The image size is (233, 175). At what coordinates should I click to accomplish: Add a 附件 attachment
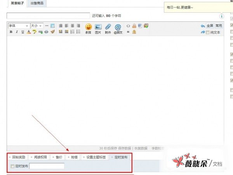point(108,29)
